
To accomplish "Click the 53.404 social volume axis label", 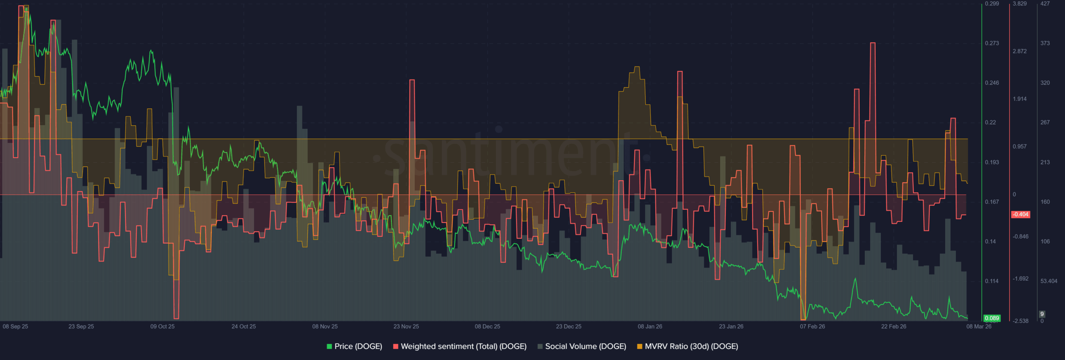I will [x=1049, y=281].
